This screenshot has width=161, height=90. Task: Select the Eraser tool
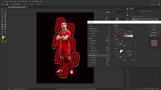(5, 22)
